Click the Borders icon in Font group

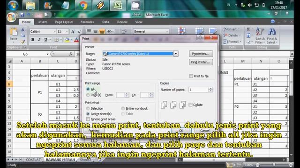point(56,40)
